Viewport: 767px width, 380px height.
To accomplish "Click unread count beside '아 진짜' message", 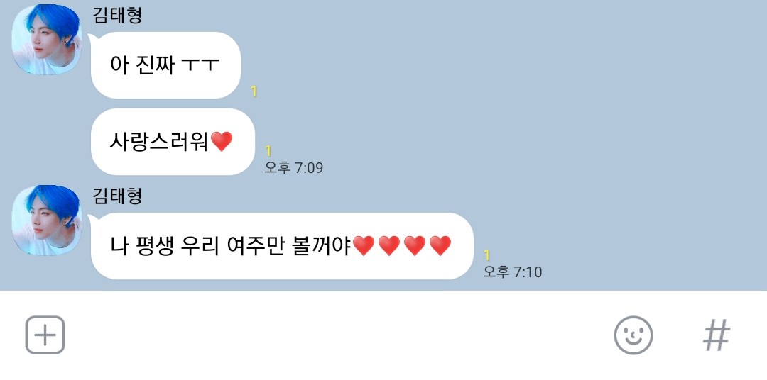I will 254,91.
